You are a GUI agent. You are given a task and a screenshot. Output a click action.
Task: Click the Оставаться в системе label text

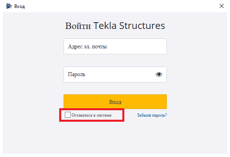(x=91, y=115)
